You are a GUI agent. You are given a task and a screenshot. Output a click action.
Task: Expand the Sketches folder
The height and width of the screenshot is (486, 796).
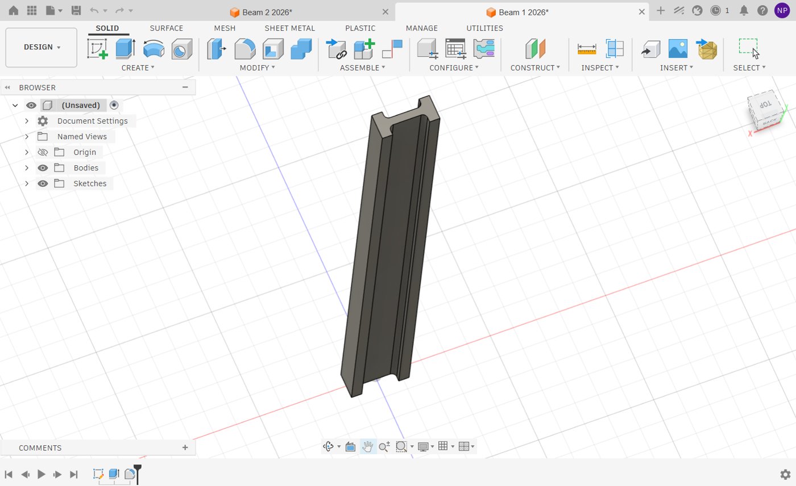coord(27,183)
